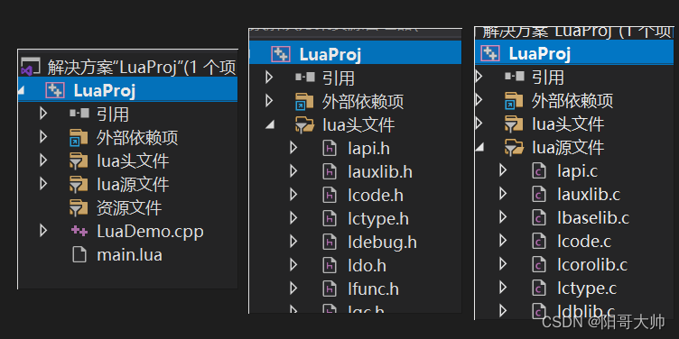Expand the lapi.h file node
Viewport: 679px width, 339px height.
(x=293, y=148)
